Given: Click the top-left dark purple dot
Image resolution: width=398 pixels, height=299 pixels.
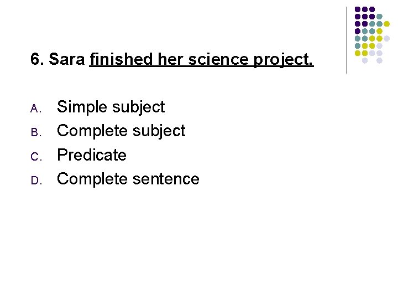Looking at the screenshot, I should [x=358, y=9].
